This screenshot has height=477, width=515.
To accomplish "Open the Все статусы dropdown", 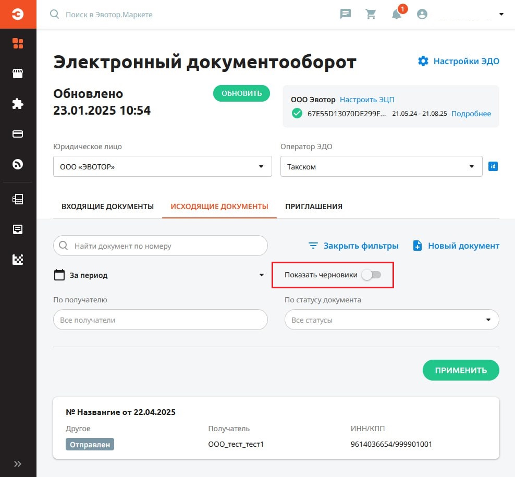I will point(392,320).
